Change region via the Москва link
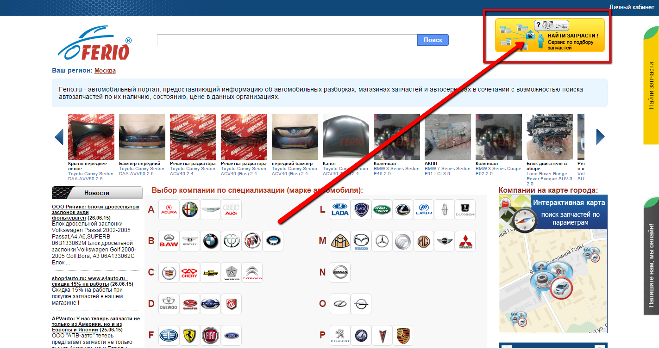659x349 pixels. click(105, 71)
